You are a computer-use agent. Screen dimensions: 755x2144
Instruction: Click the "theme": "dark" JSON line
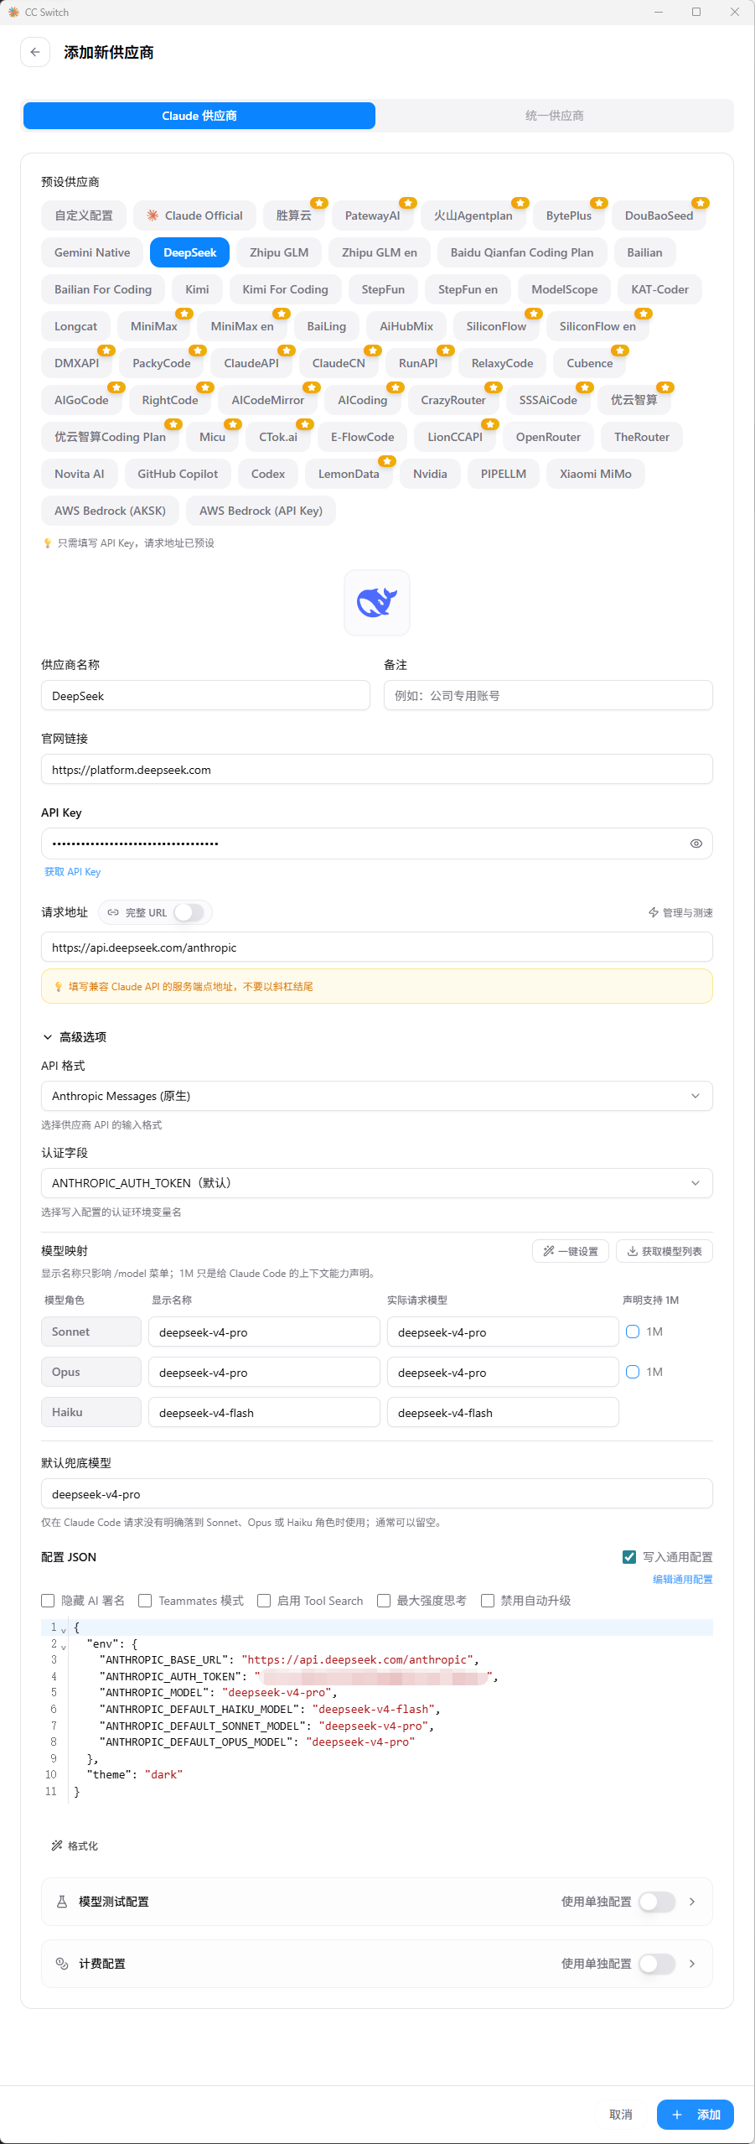[134, 1775]
